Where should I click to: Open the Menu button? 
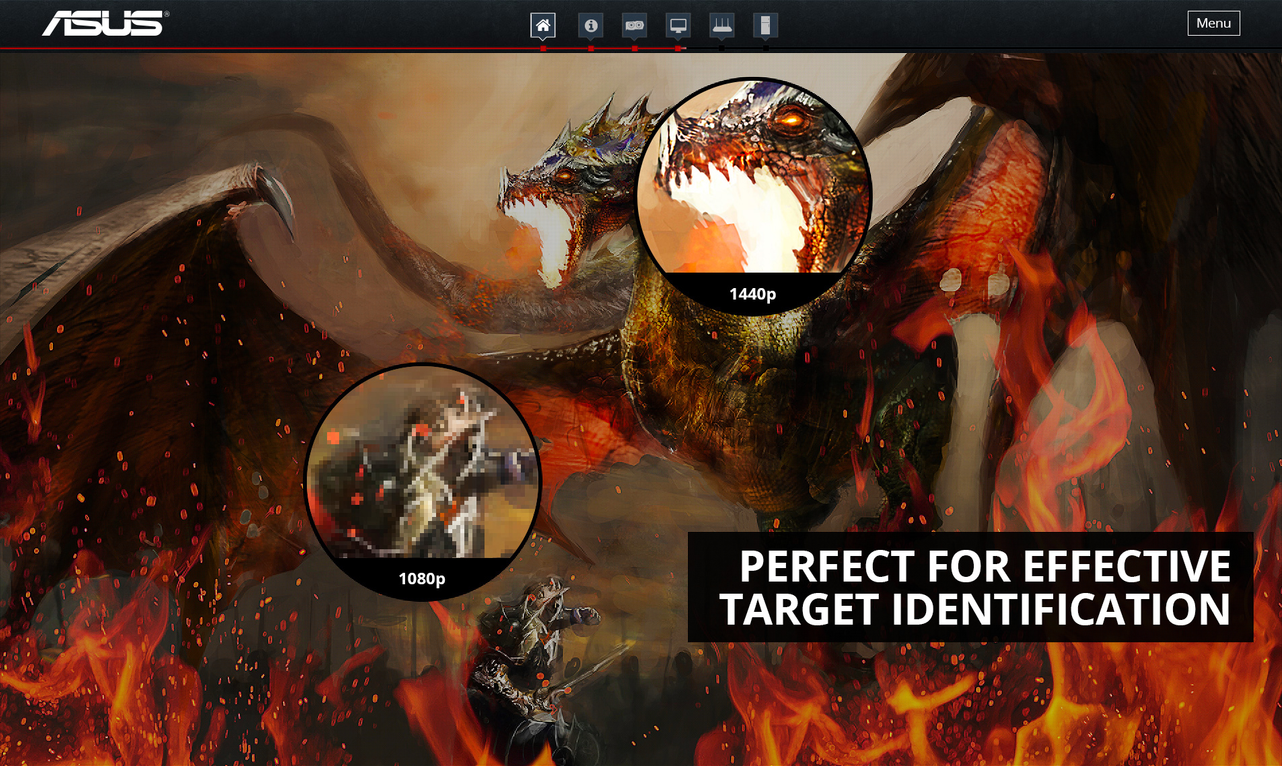click(x=1213, y=23)
